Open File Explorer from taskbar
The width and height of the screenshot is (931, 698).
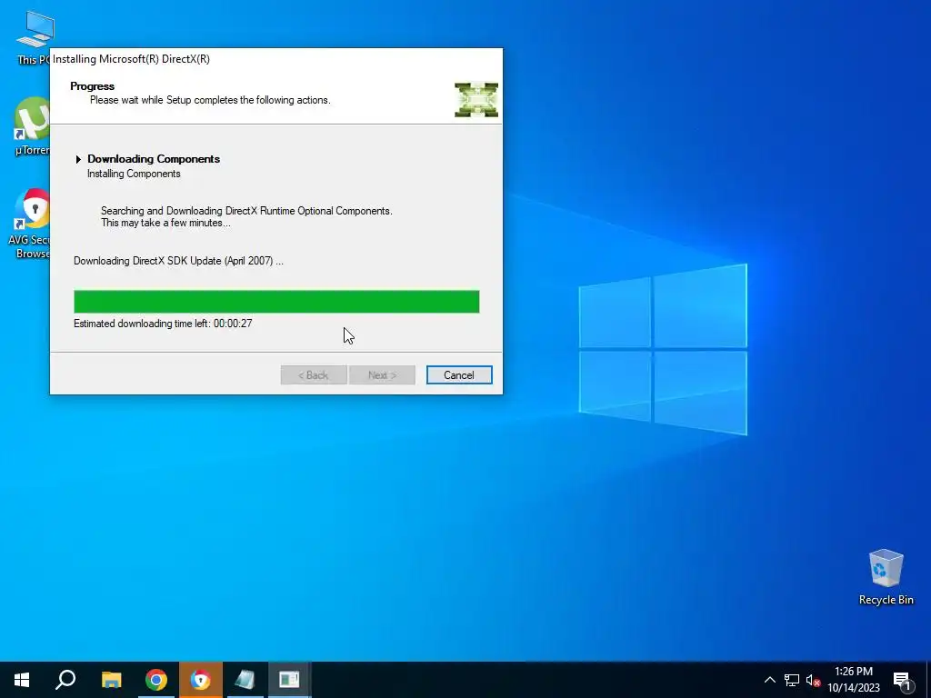click(111, 680)
